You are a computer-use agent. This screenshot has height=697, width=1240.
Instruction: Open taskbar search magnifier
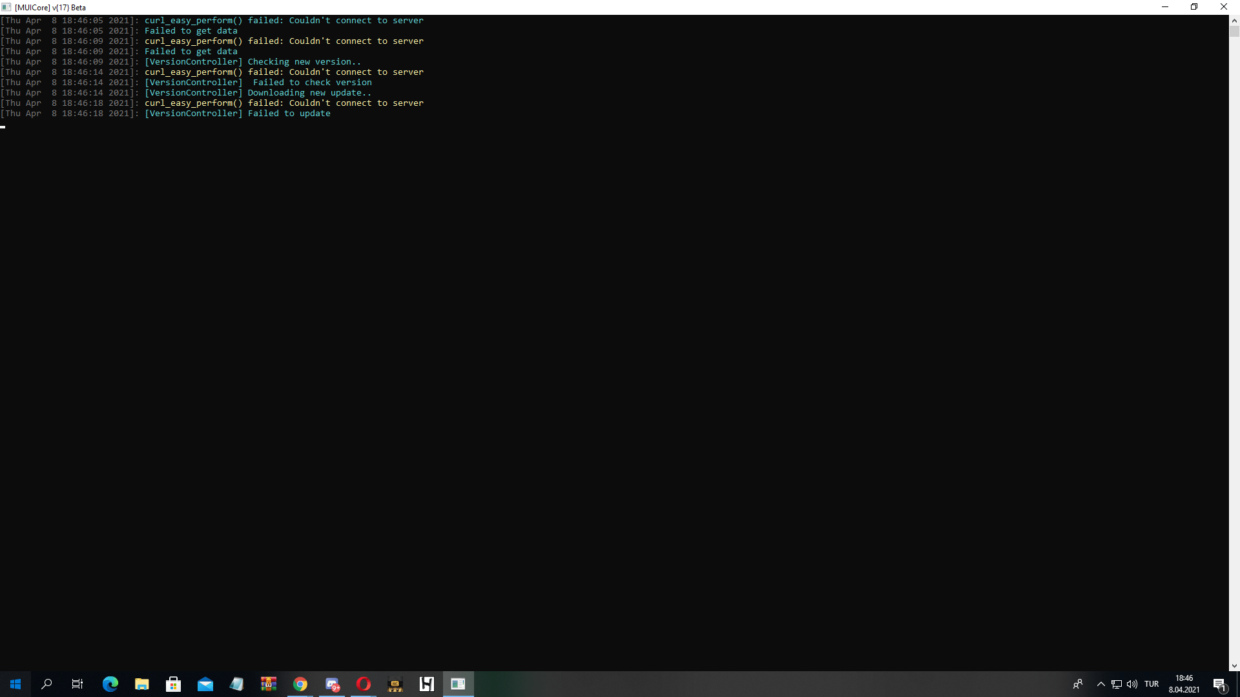coord(46,684)
